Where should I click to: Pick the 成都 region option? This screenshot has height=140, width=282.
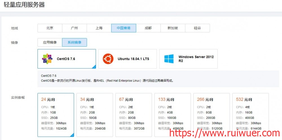(148, 28)
